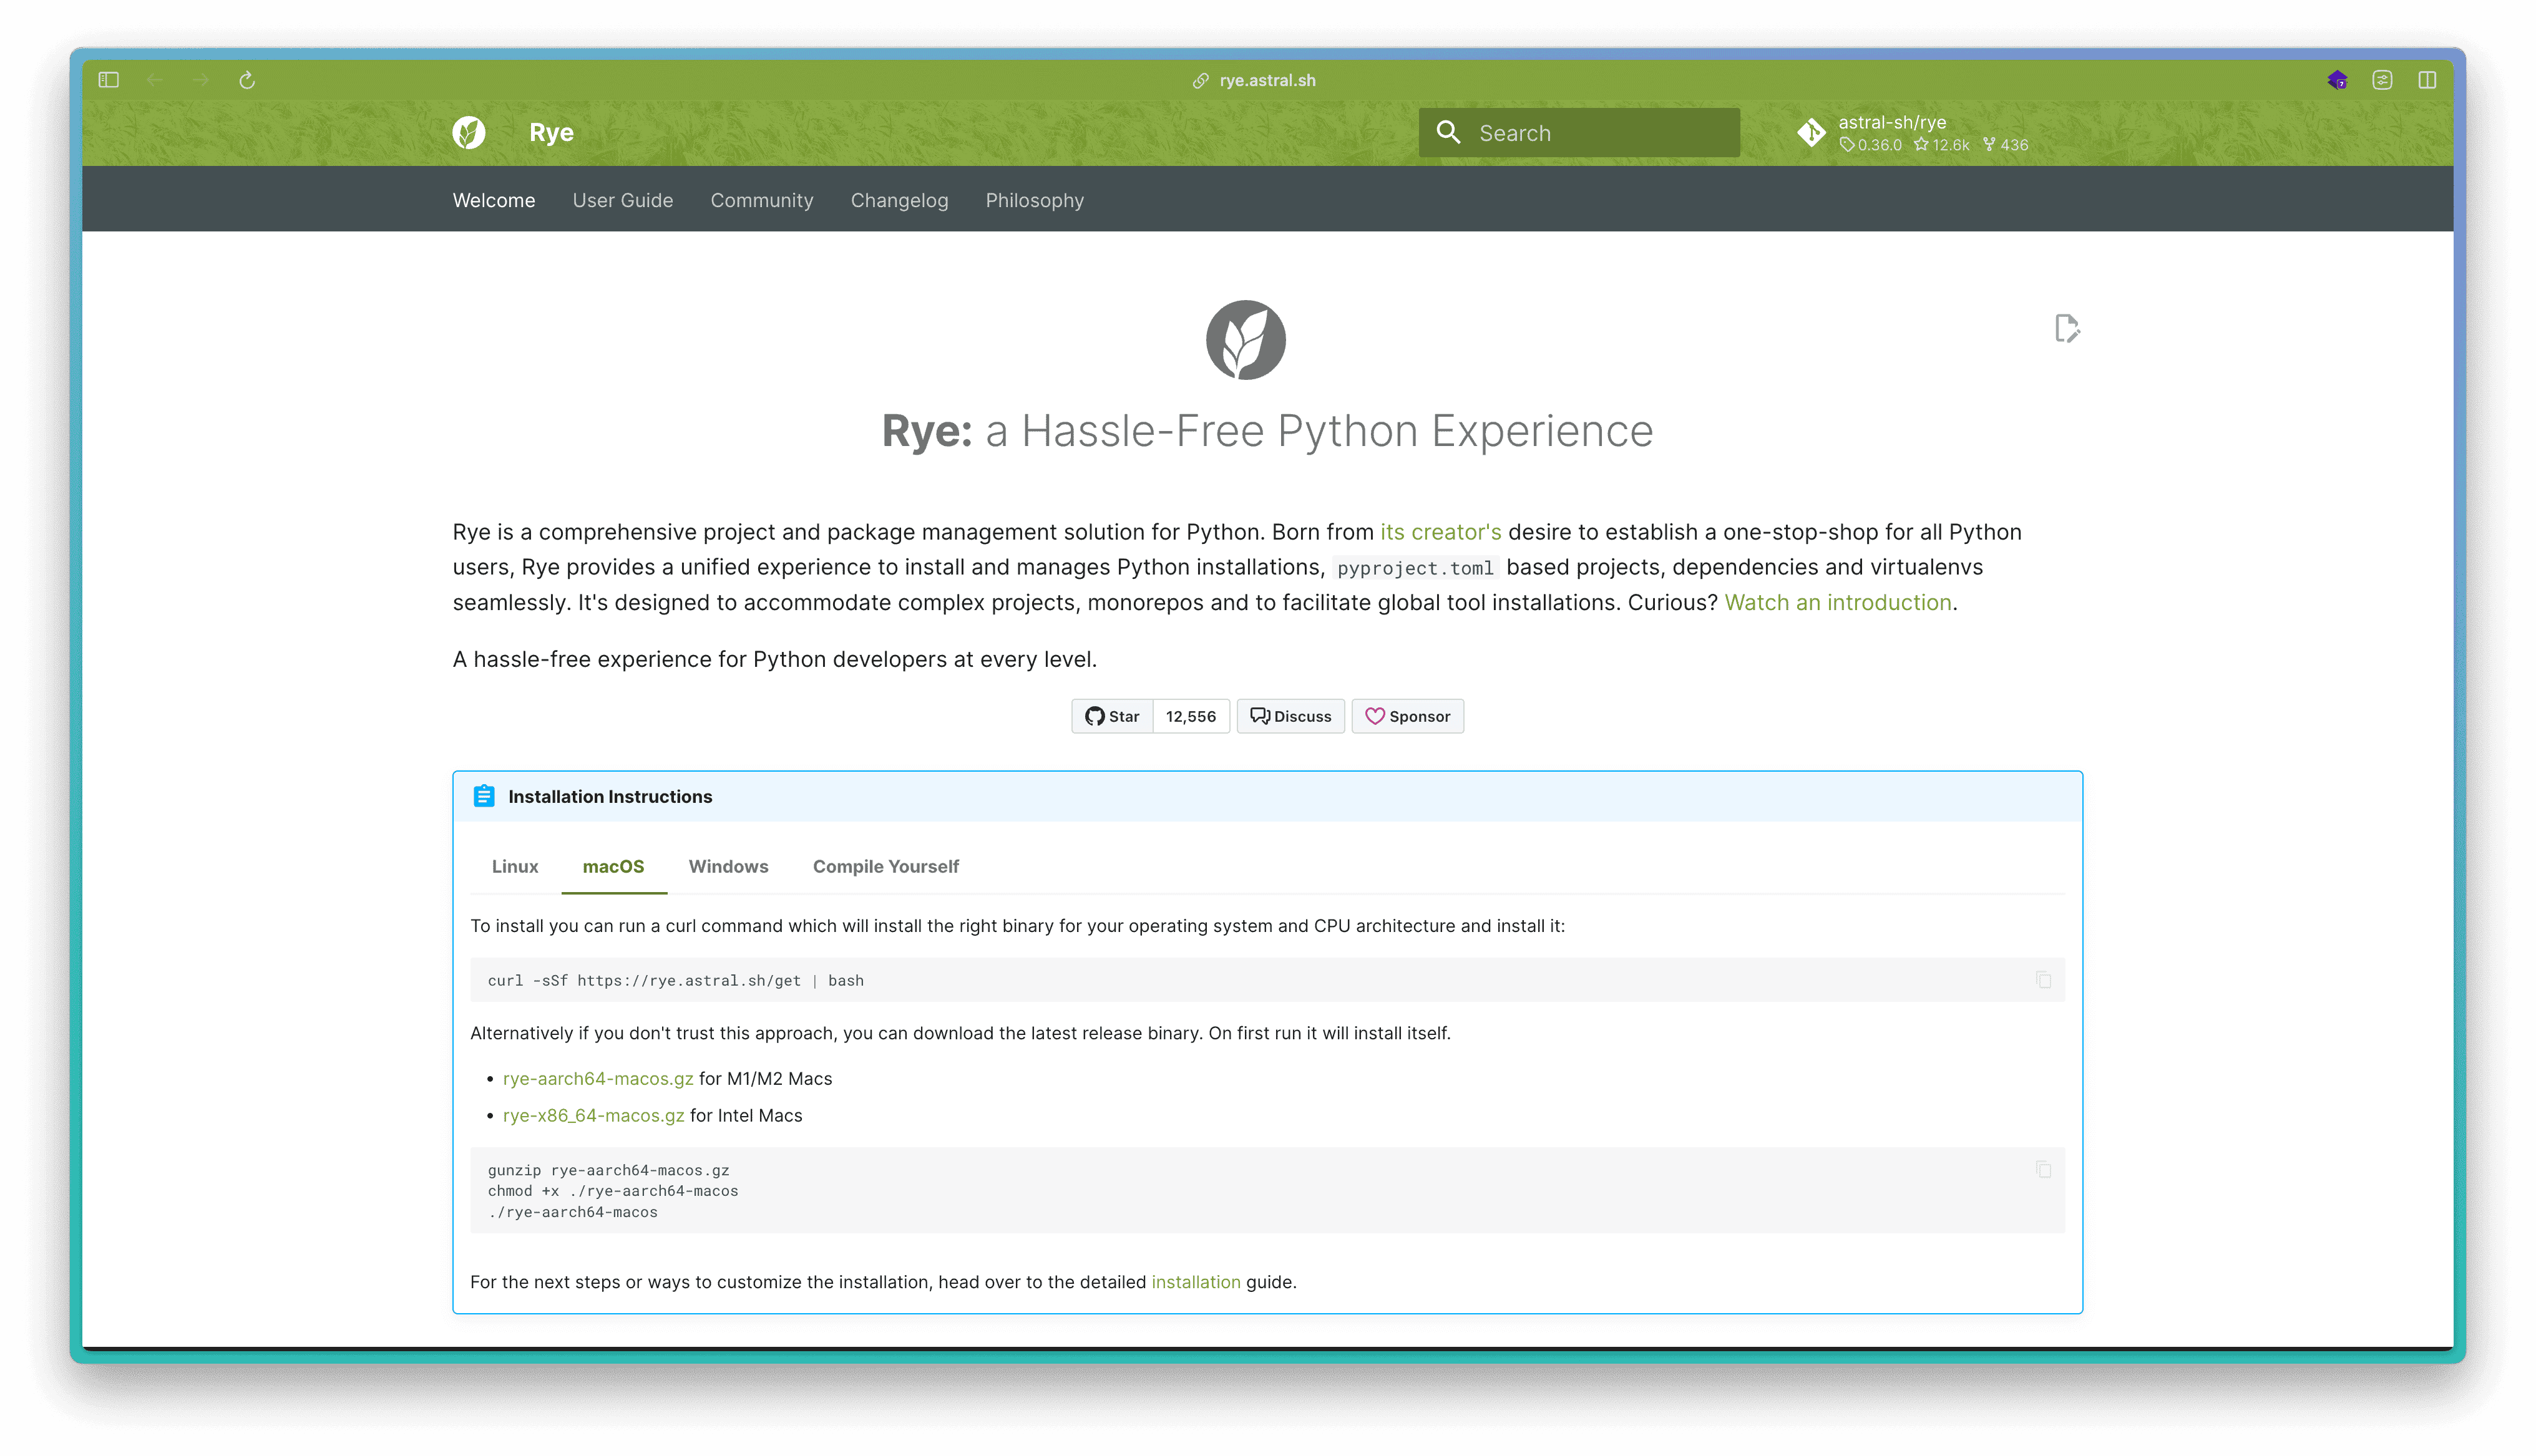Go to the Changelog page

click(x=899, y=200)
